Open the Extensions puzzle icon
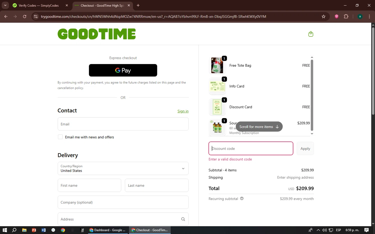The height and width of the screenshot is (234, 375). [346, 16]
